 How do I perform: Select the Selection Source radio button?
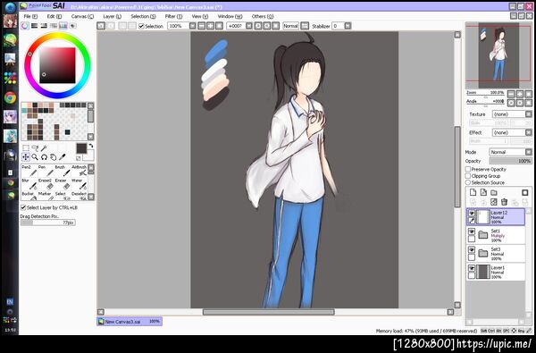click(468, 182)
